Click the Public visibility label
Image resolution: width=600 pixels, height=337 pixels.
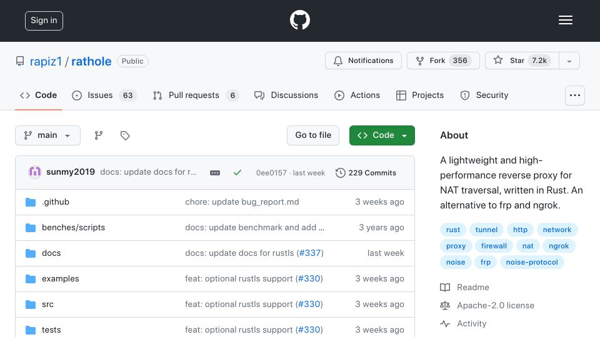pos(132,61)
